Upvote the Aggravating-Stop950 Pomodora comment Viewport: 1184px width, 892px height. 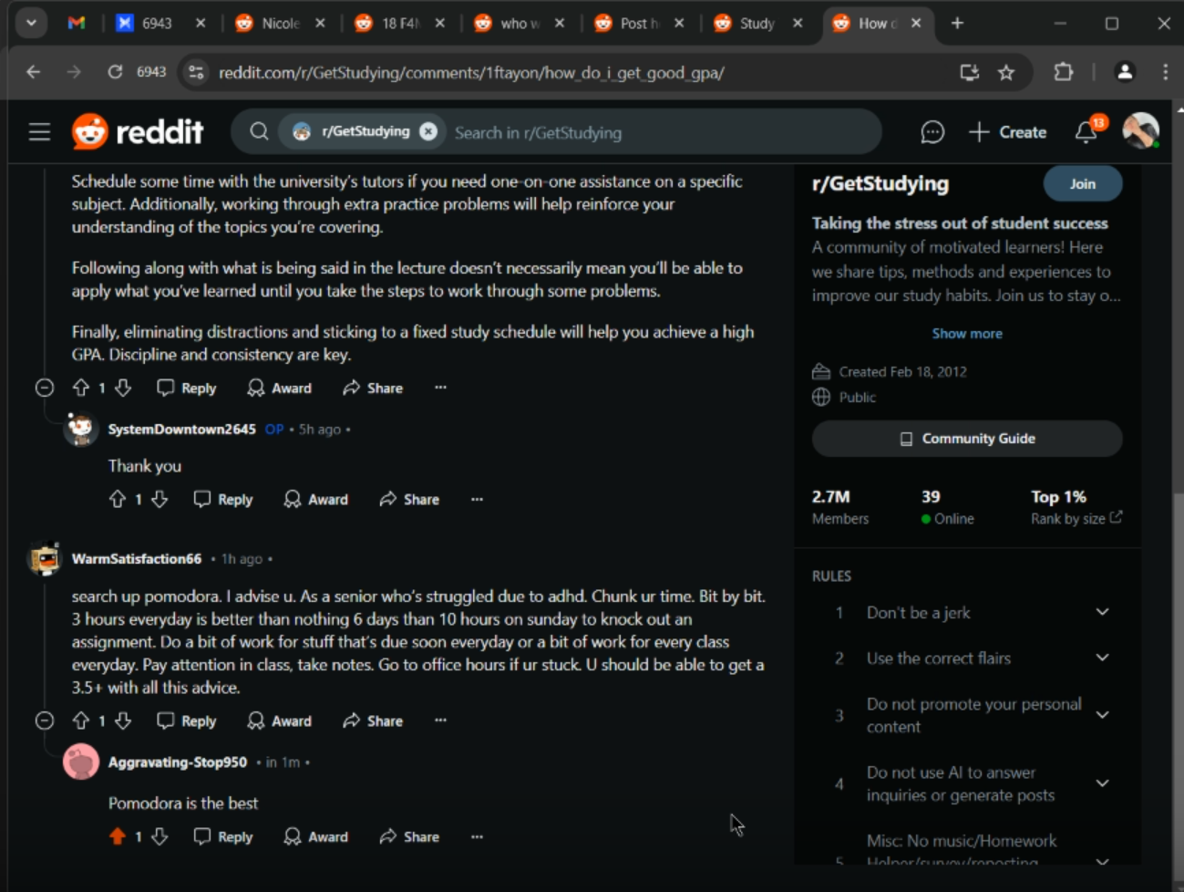(117, 836)
